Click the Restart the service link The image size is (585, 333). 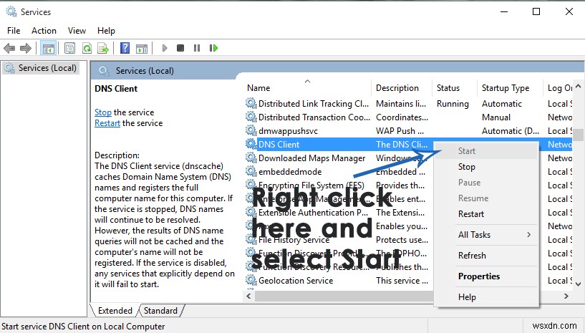point(107,123)
